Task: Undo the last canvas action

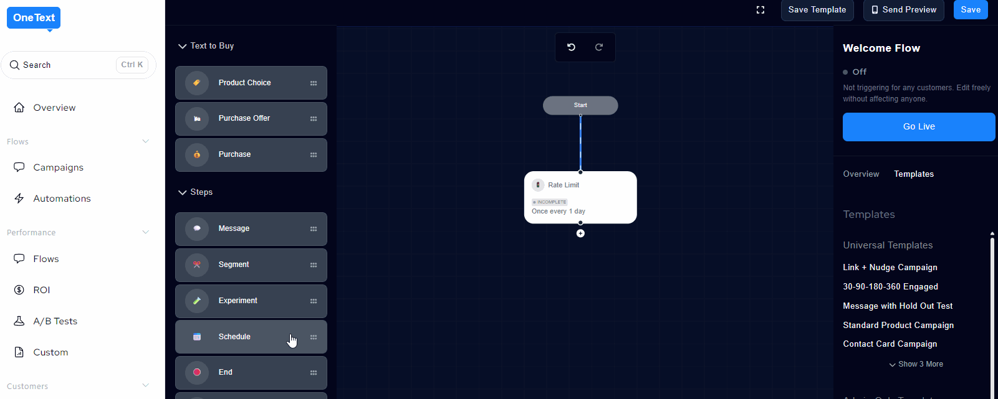Action: tap(571, 47)
